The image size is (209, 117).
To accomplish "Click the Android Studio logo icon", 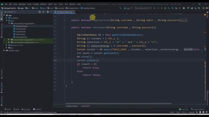I will coord(2,4).
